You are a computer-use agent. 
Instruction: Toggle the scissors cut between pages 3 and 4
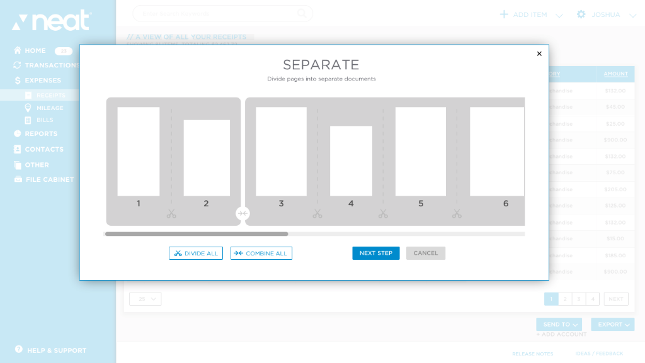click(x=317, y=213)
